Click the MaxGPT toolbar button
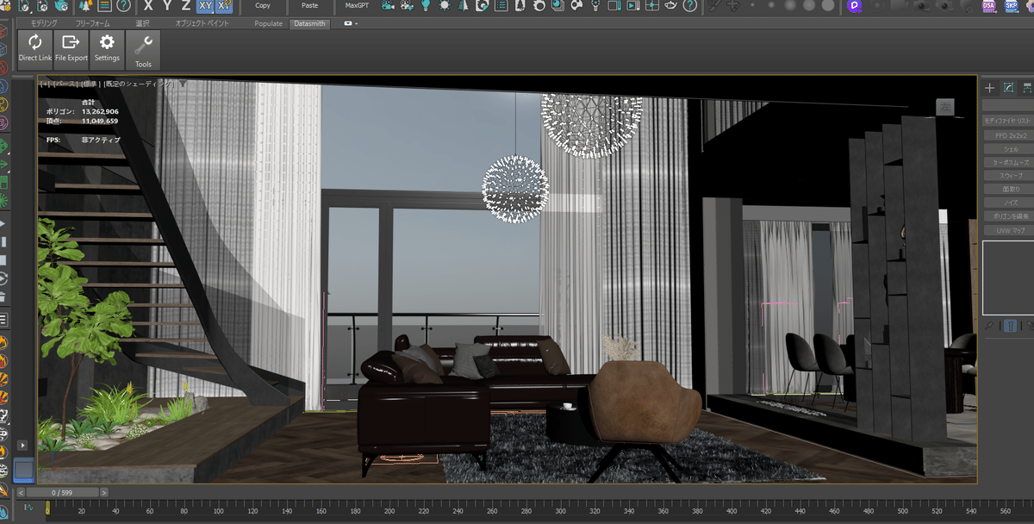1034x524 pixels. [356, 6]
